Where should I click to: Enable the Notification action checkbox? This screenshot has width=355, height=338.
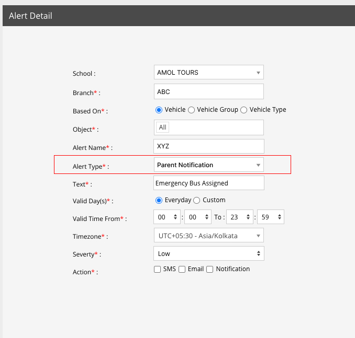click(x=210, y=270)
